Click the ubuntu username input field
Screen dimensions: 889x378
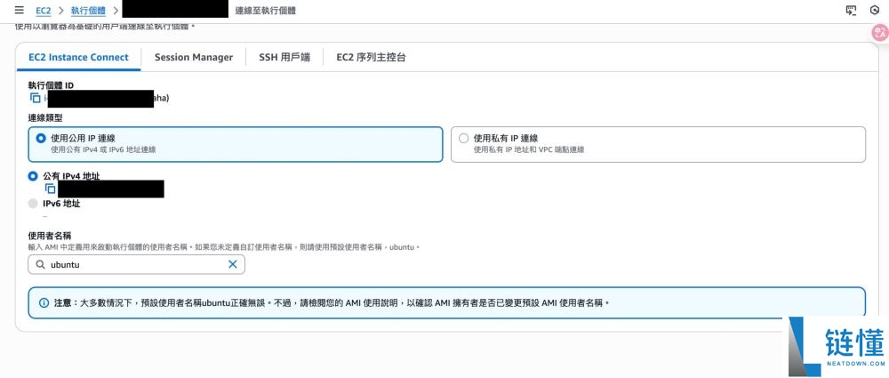(x=137, y=264)
